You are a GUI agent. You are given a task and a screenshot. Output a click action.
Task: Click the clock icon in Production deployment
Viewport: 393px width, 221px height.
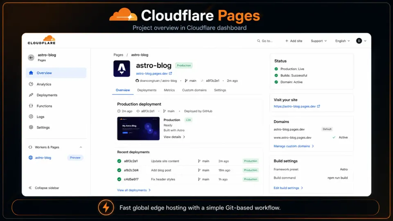click(x=119, y=111)
